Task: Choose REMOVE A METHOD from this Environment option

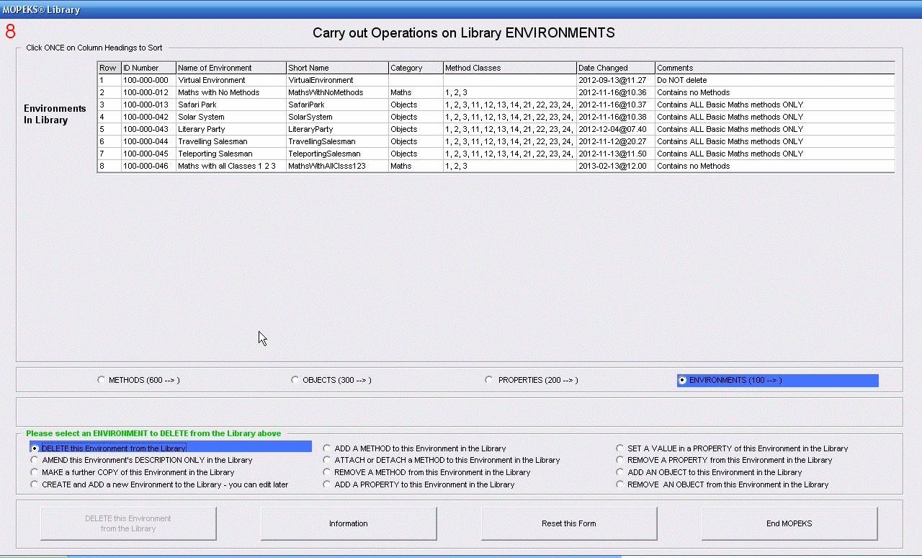Action: [328, 472]
